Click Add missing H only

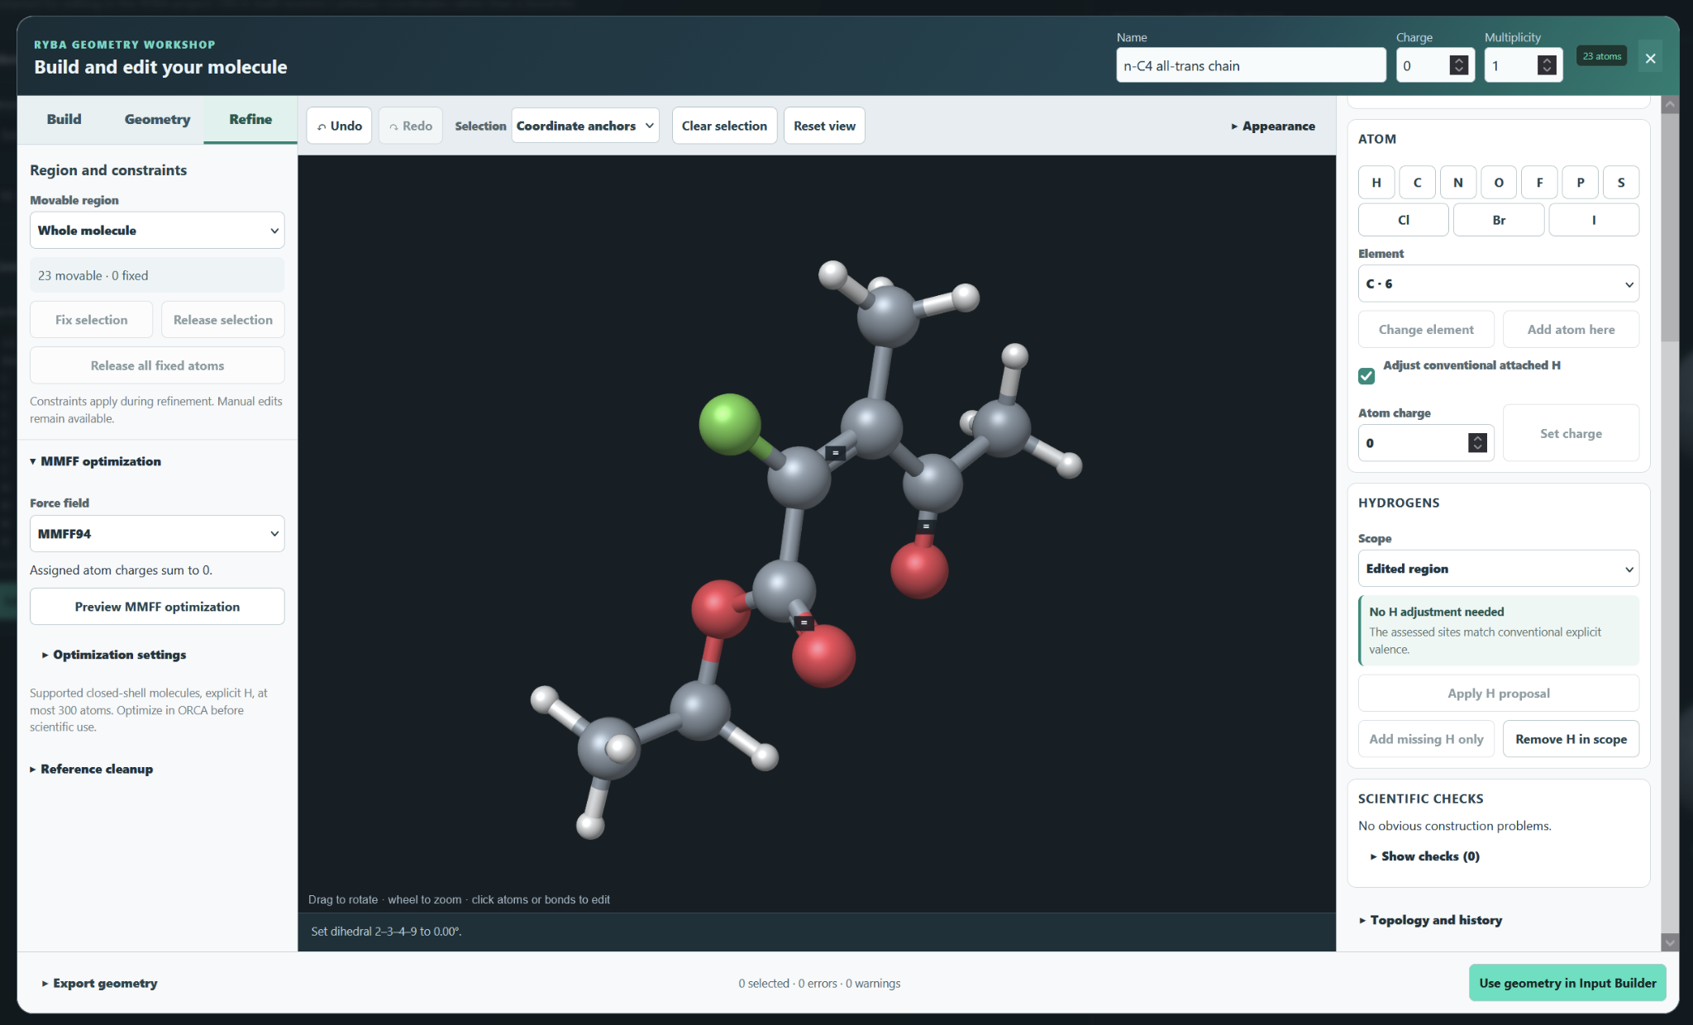pos(1426,739)
